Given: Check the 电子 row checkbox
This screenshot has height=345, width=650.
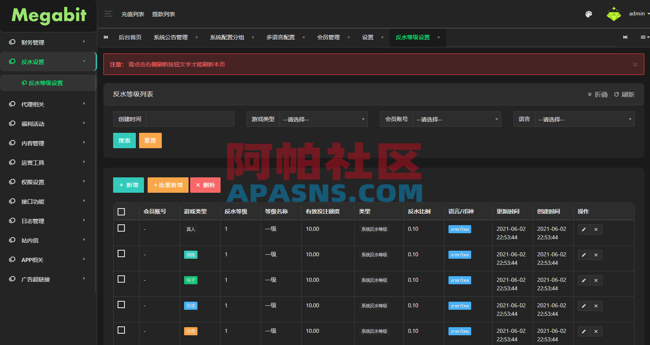Looking at the screenshot, I should coord(121,279).
